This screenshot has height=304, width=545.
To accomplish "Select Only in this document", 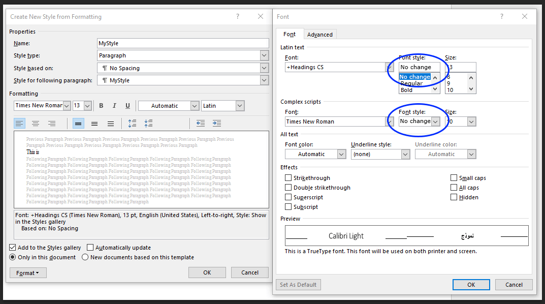I will pos(13,257).
